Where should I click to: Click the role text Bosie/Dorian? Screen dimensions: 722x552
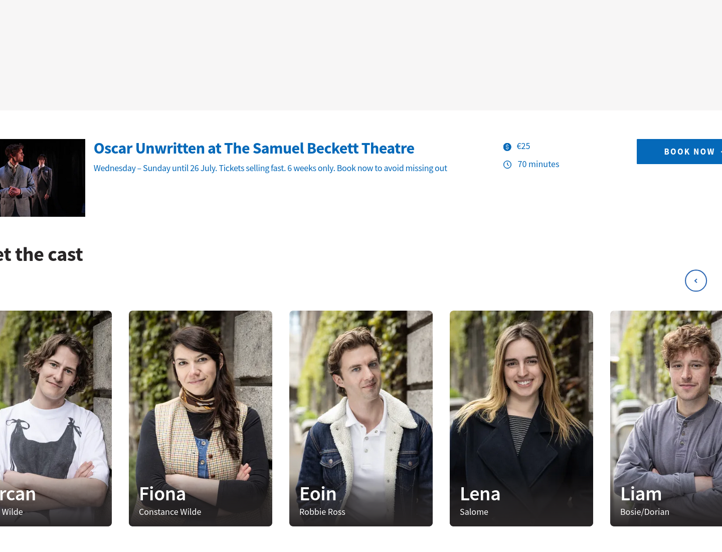tap(645, 512)
